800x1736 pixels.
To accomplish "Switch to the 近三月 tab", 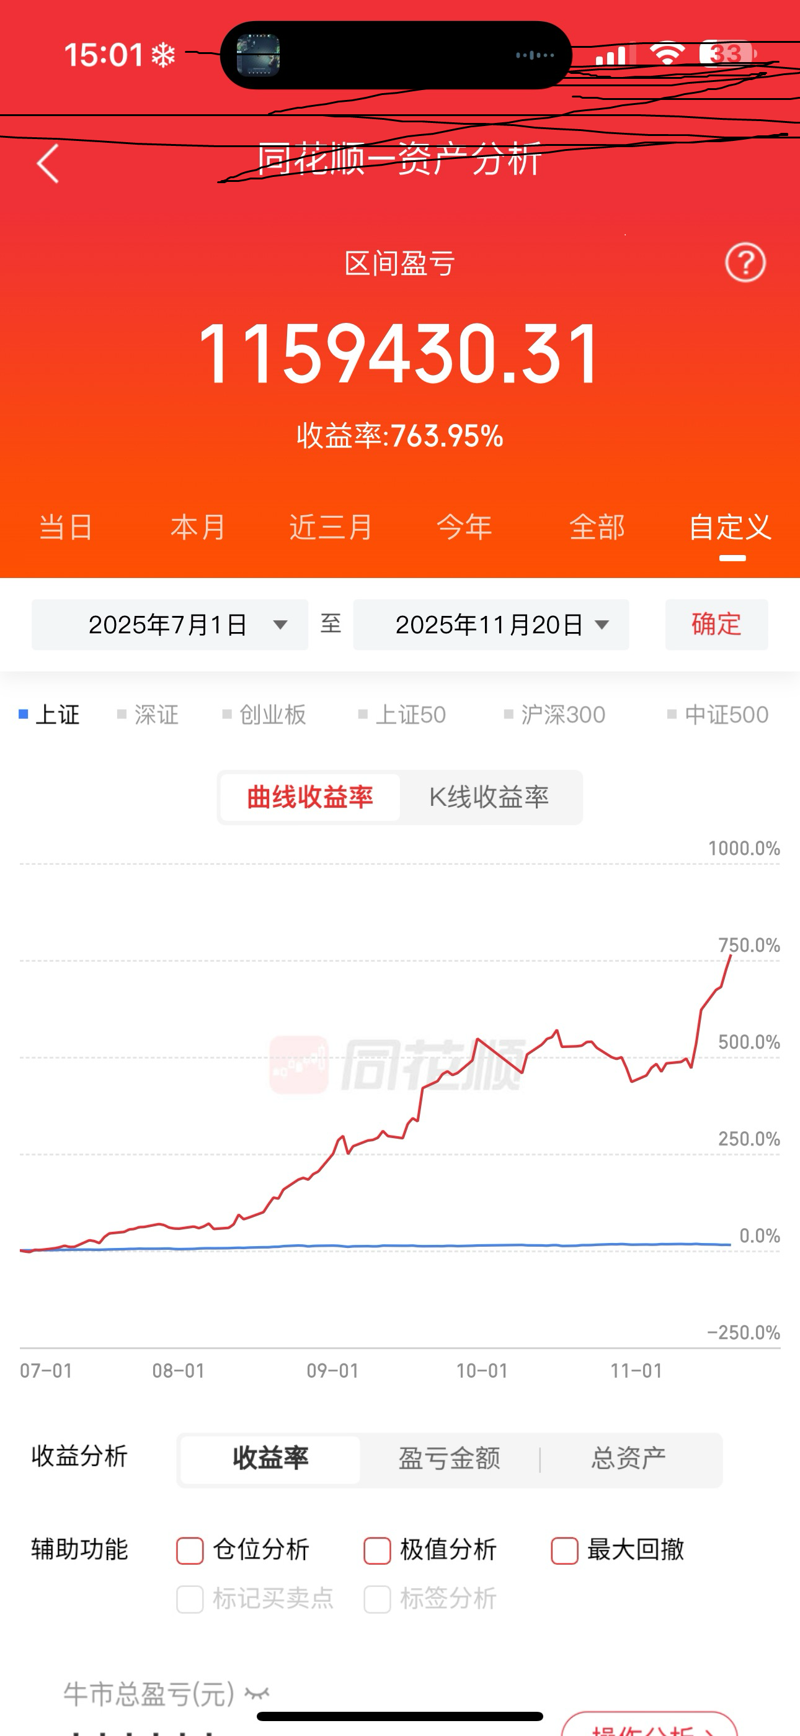I will pos(331,527).
